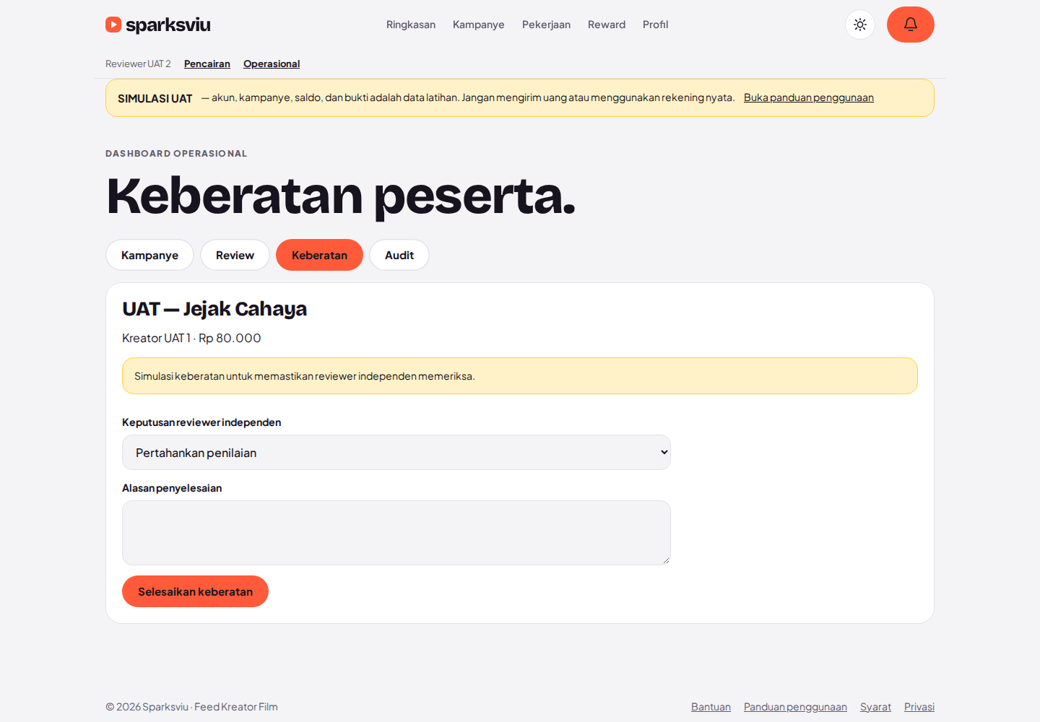Screen dimensions: 1040x722
Task: Click the Sparksviu play logo icon
Action: tap(113, 25)
